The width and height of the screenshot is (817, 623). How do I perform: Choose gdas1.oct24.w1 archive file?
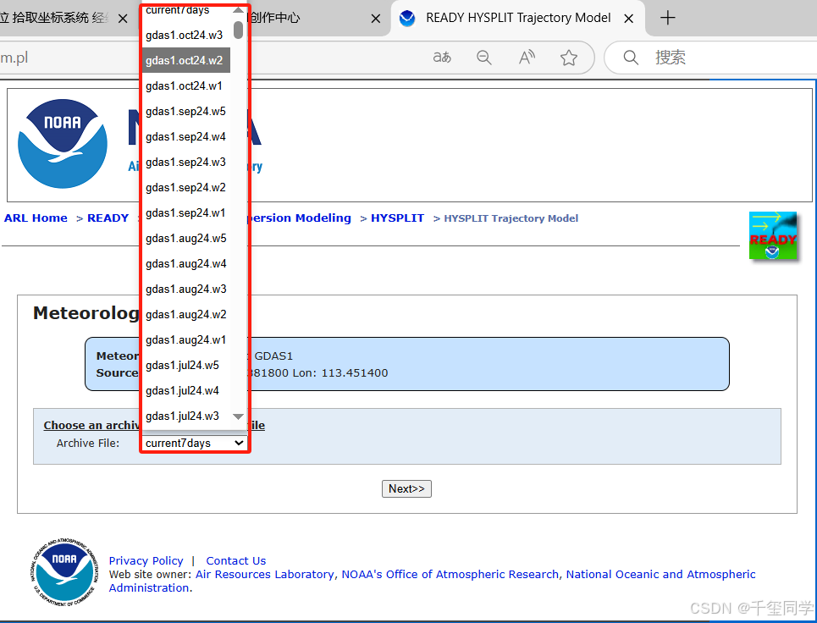pos(186,86)
